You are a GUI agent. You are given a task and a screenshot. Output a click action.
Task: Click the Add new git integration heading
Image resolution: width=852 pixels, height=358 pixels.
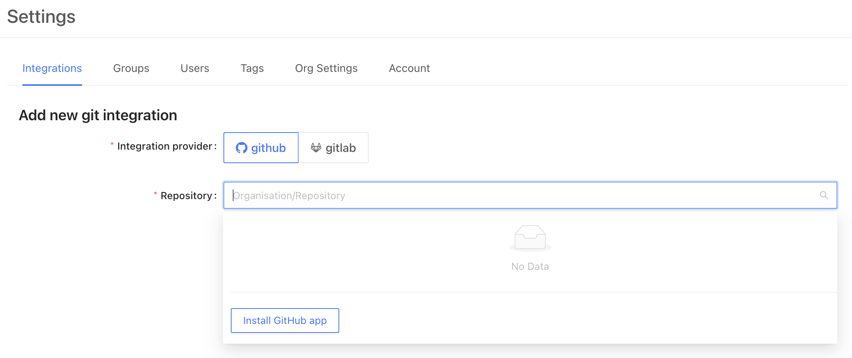click(98, 115)
